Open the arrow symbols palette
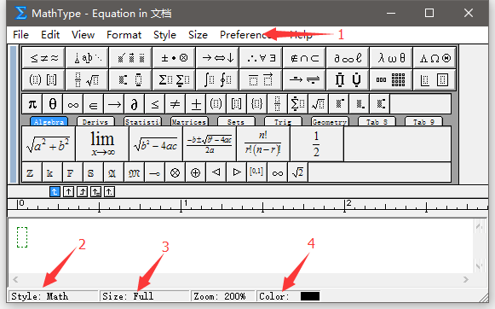 pos(217,58)
